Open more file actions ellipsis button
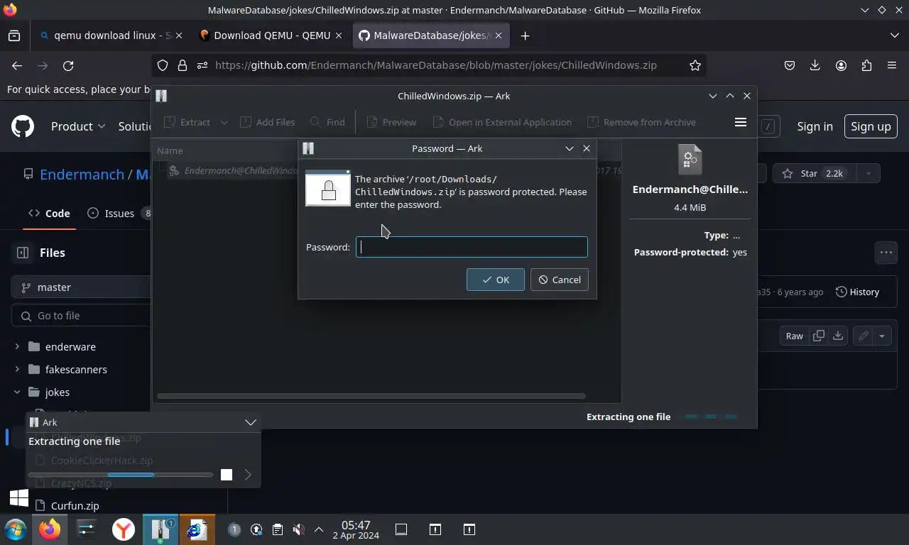 coord(886,252)
